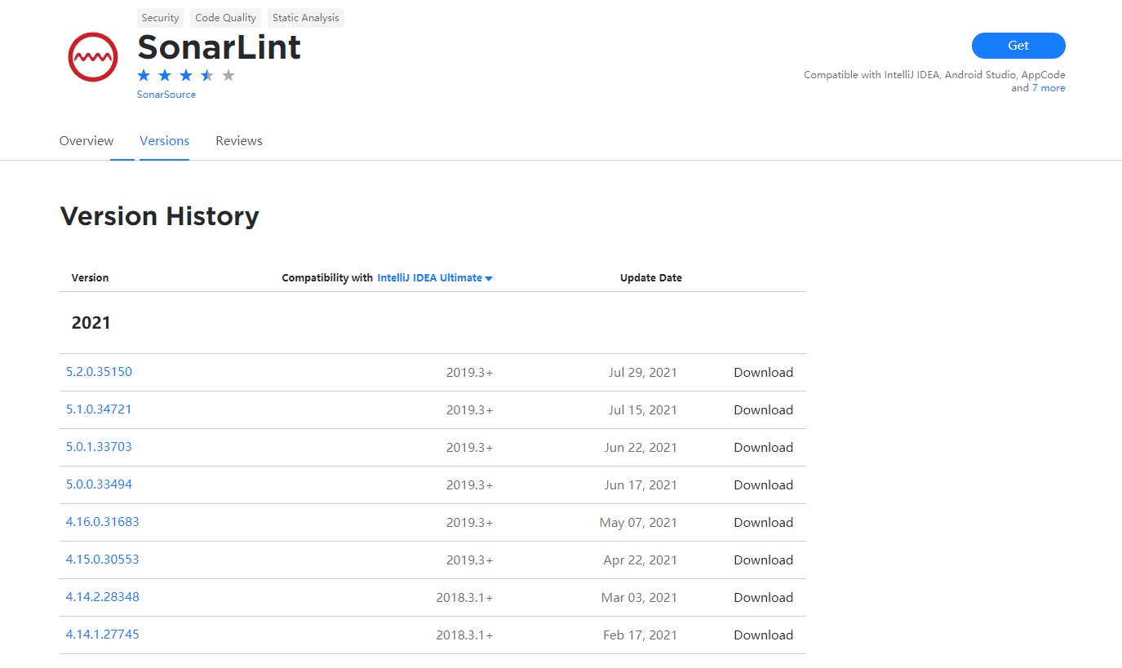Click the SonarLint plugin title
The width and height of the screenshot is (1122, 668).
coord(219,47)
